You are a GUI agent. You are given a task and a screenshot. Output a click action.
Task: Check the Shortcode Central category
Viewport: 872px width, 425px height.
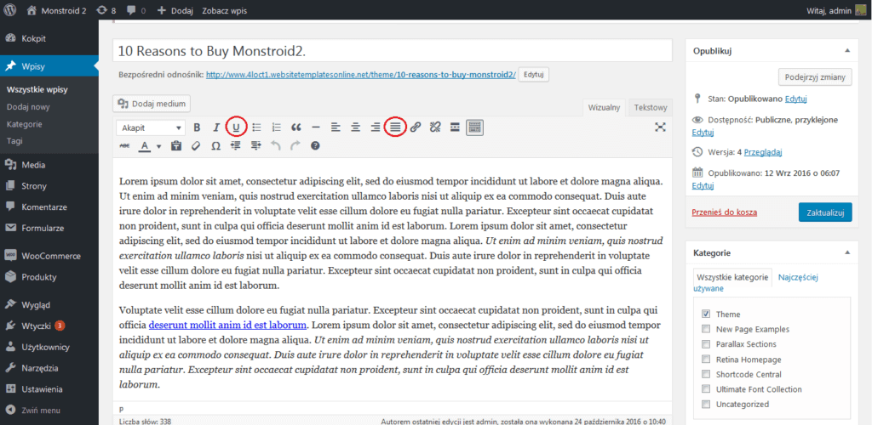click(706, 374)
